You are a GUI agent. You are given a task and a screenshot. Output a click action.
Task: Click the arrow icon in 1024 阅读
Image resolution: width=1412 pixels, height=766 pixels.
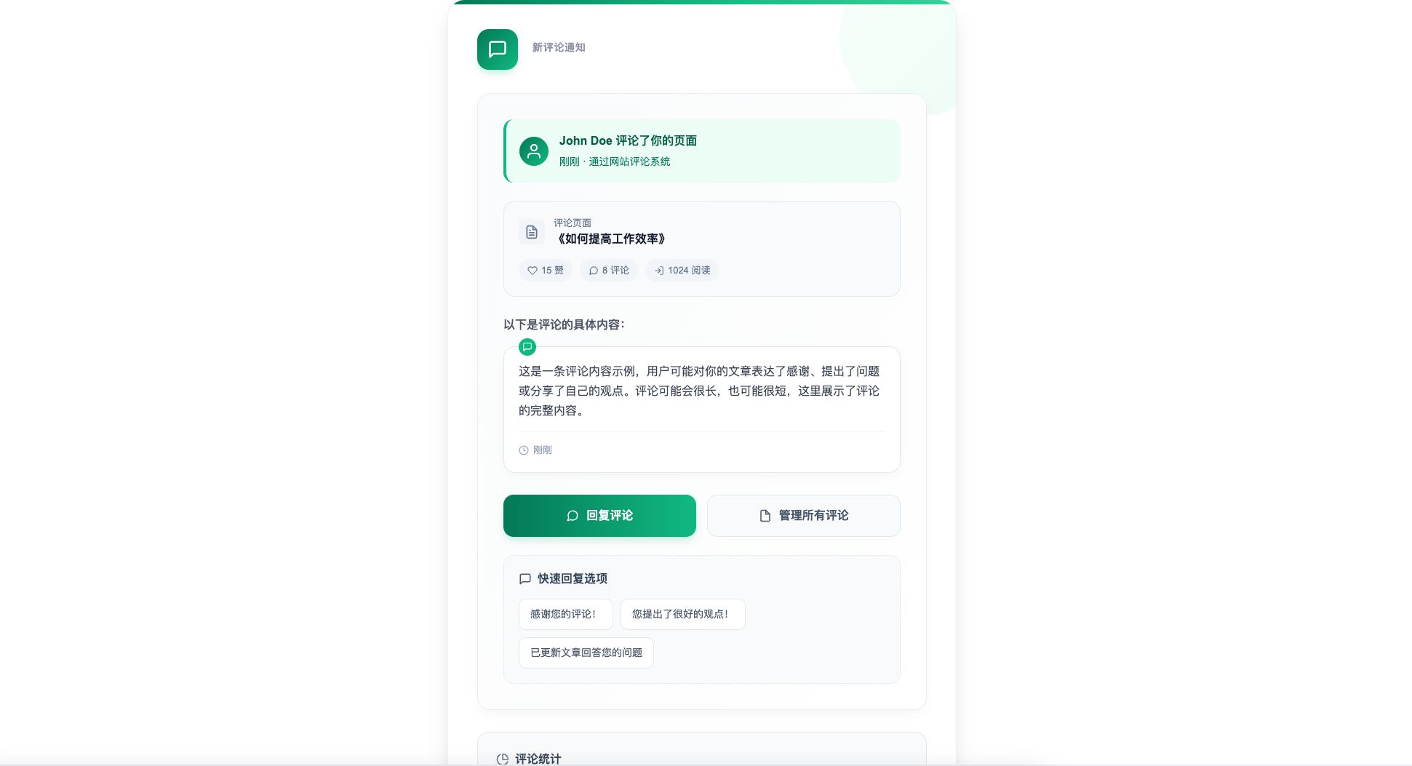point(659,271)
